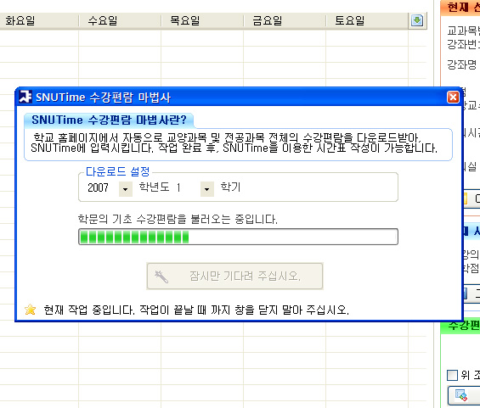Click the SNUTime 수강편람 마법사란? heading
The height and width of the screenshot is (408, 480).
click(109, 120)
